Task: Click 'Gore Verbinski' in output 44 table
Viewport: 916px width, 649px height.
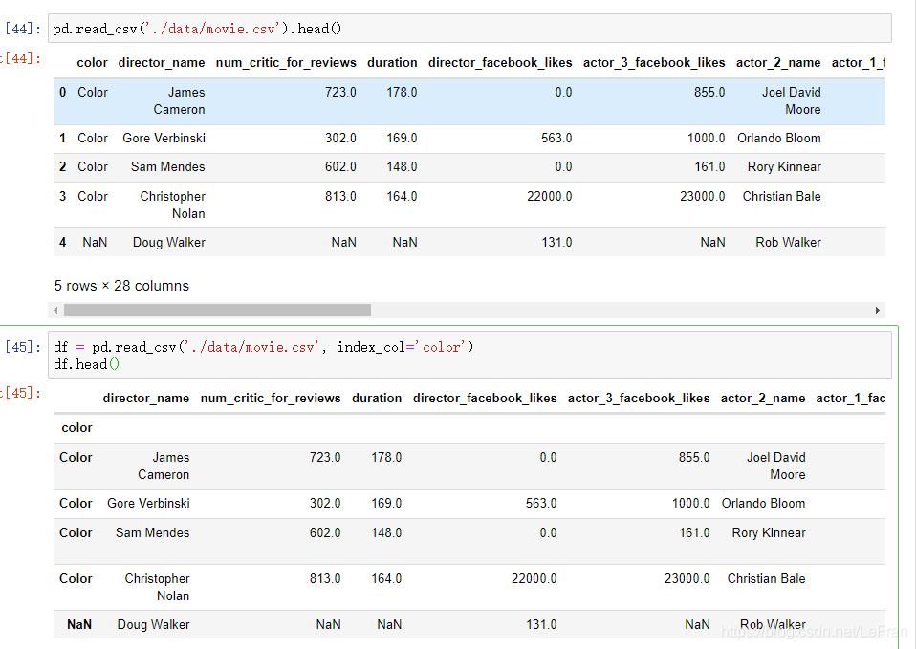Action: (x=164, y=139)
